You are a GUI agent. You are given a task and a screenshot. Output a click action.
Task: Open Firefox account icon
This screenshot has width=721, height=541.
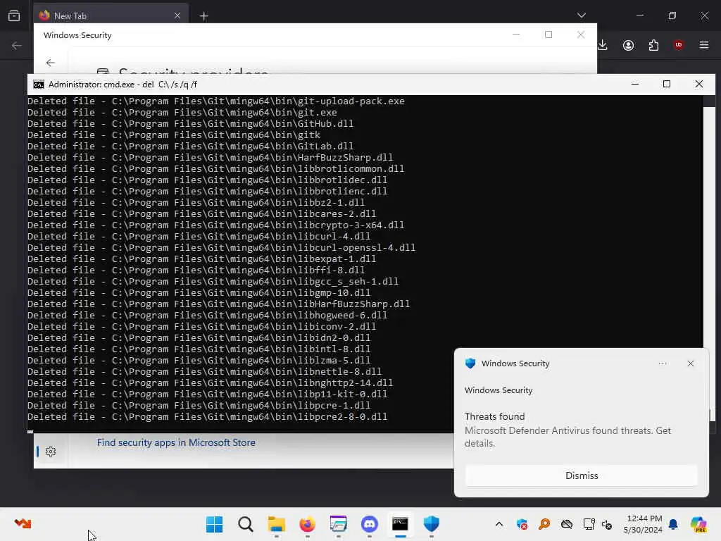(628, 45)
